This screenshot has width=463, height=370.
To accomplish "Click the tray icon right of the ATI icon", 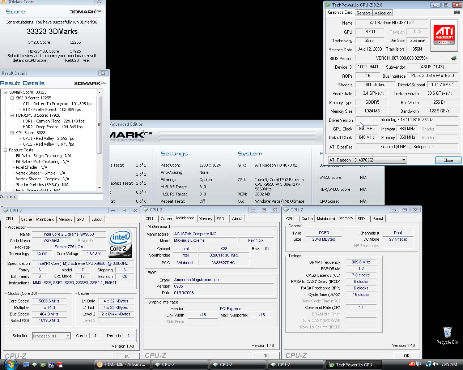I will pyautogui.click(x=419, y=364).
